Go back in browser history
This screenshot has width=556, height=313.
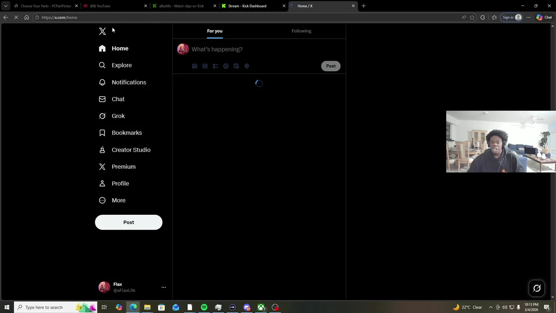point(6,17)
